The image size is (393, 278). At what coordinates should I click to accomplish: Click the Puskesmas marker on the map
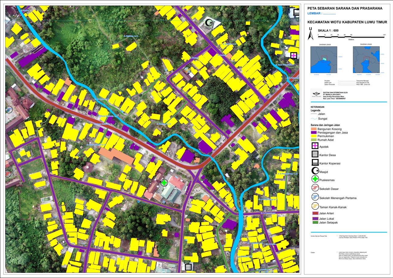tap(163, 182)
